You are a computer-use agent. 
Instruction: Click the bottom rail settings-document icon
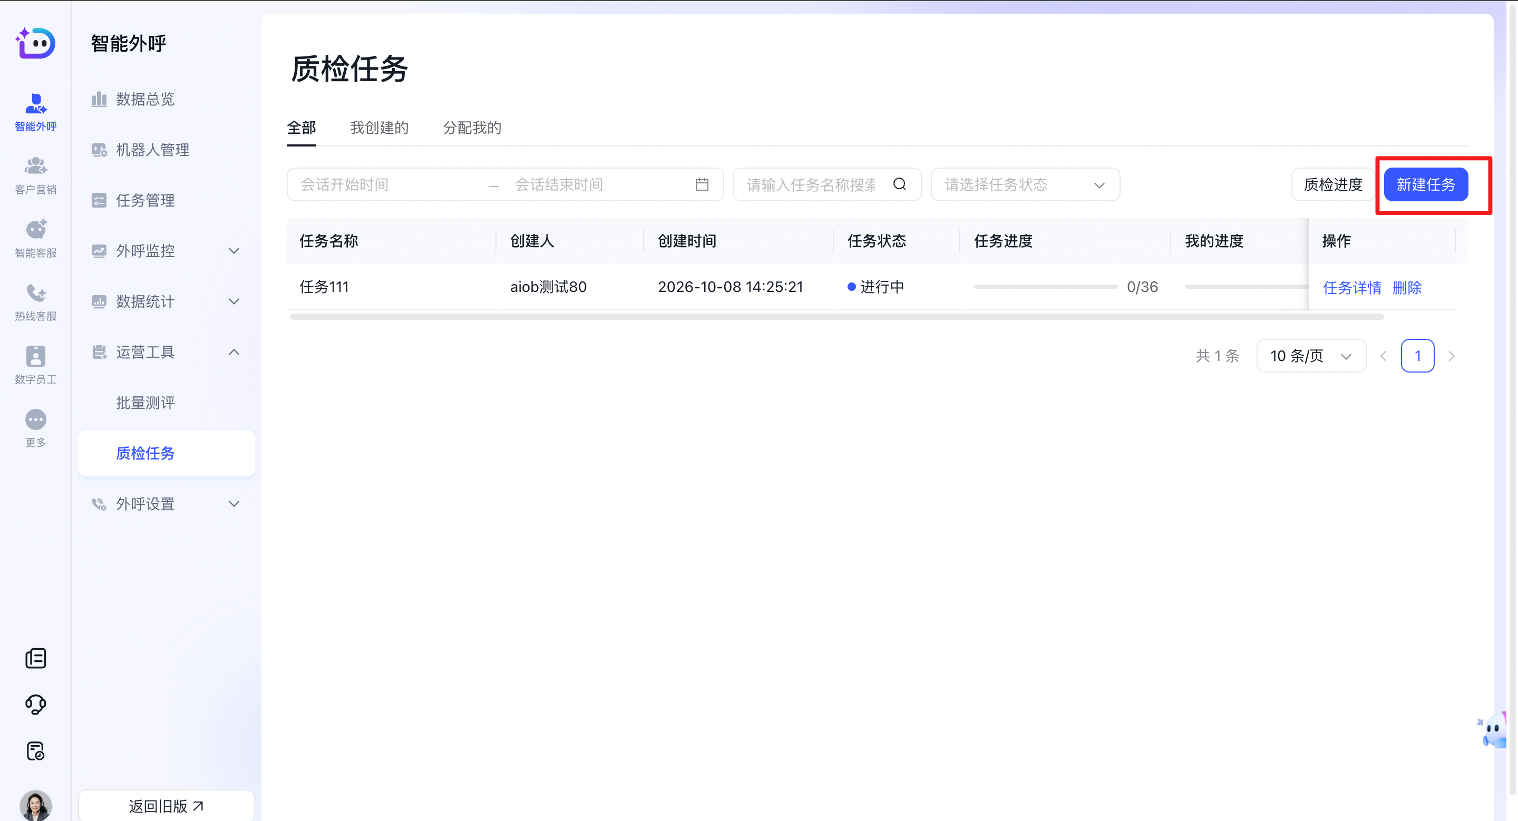pyautogui.click(x=35, y=751)
